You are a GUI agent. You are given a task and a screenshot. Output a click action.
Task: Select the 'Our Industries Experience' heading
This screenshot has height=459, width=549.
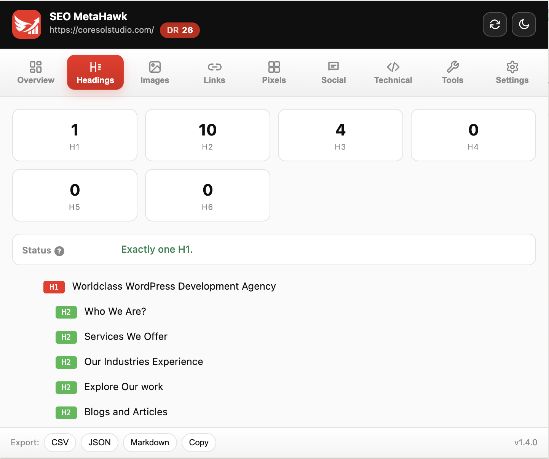(x=144, y=362)
